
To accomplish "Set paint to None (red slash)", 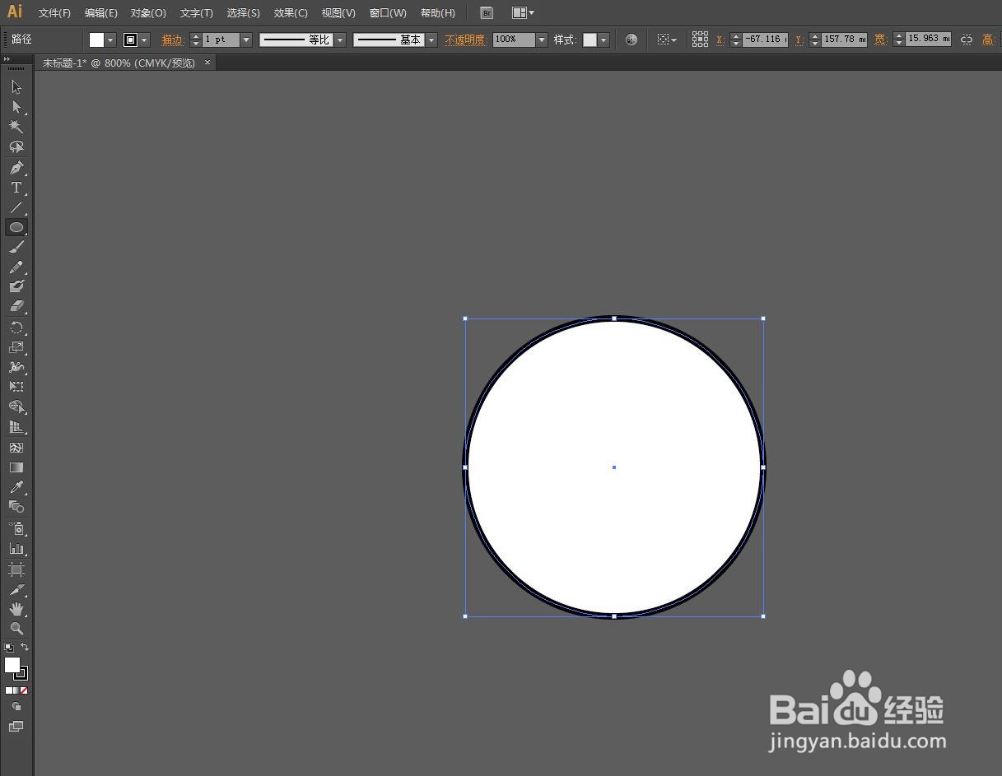I will point(24,690).
